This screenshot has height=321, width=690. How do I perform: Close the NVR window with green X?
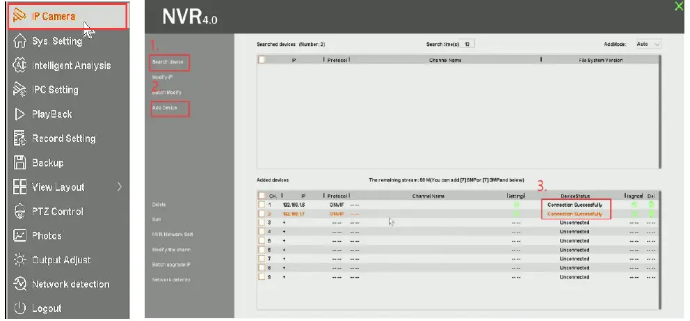point(679,6)
